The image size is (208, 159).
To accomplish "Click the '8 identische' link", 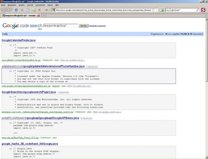I will pos(86,118).
